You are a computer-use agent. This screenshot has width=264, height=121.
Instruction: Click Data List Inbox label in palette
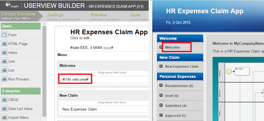pyautogui.click(x=21, y=109)
